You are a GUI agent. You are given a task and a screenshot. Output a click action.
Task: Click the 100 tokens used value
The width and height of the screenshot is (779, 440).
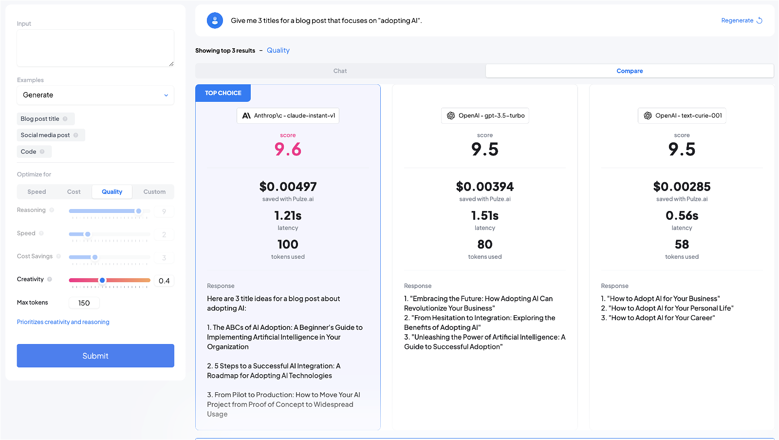[288, 244]
